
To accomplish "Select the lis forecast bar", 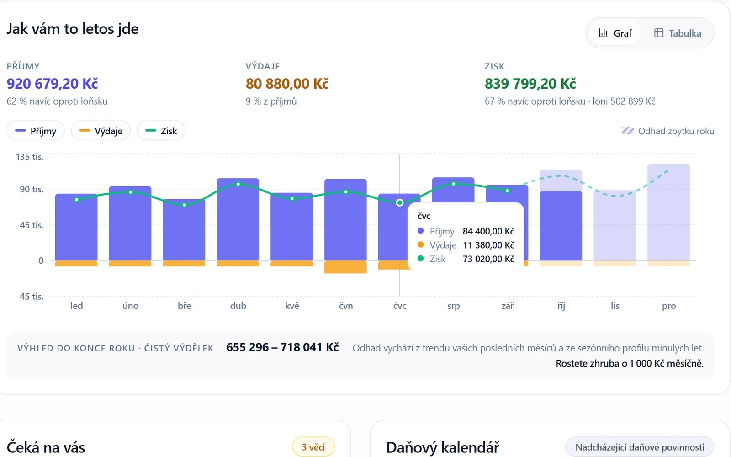I will [615, 226].
